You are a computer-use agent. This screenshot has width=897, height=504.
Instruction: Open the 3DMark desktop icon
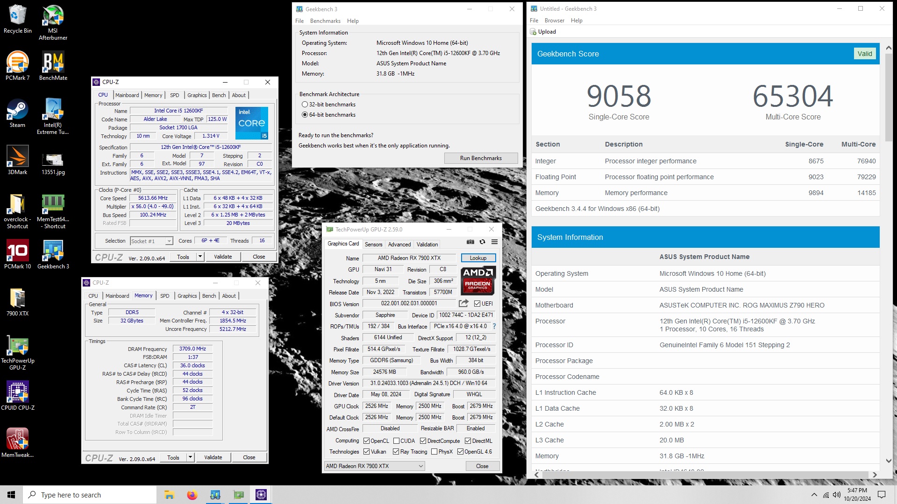[18, 160]
